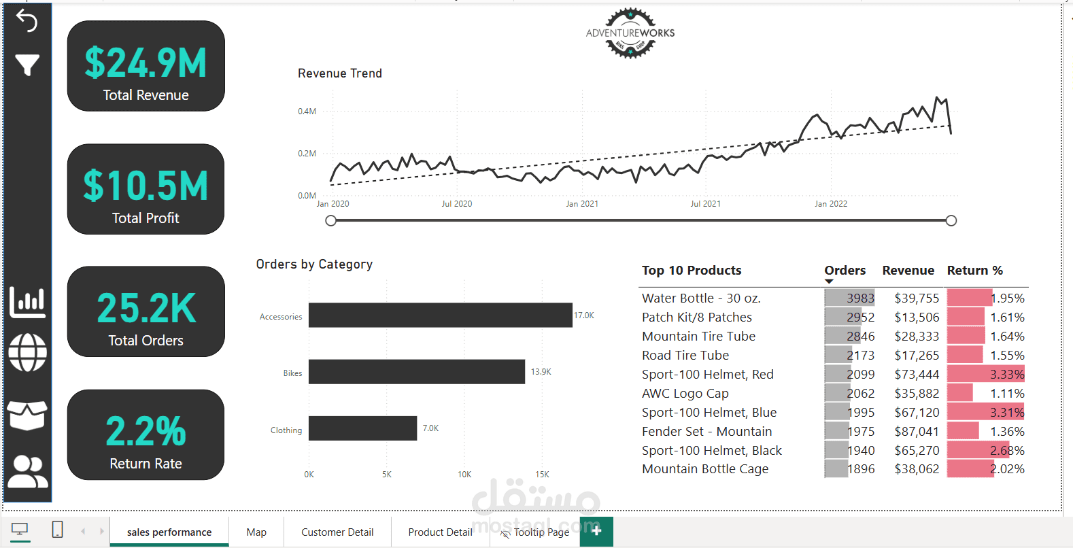The width and height of the screenshot is (1073, 548).
Task: Open the filter funnel icon
Action: tap(27, 65)
